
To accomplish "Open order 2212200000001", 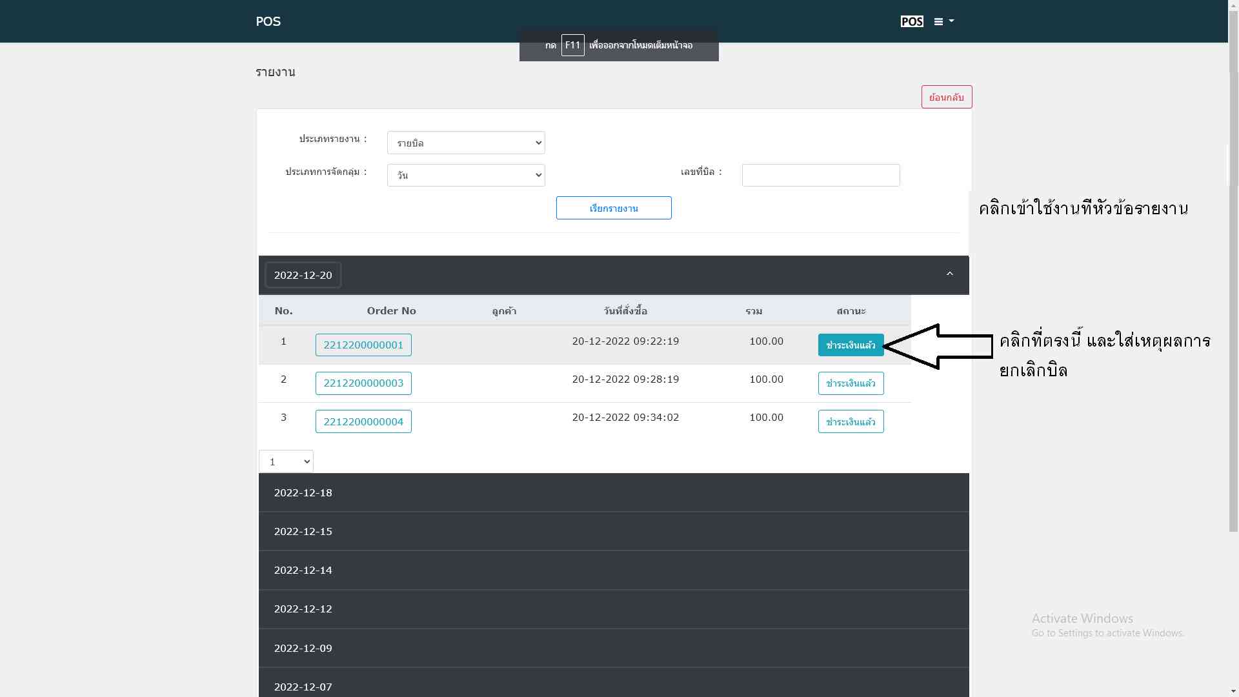I will click(x=363, y=345).
